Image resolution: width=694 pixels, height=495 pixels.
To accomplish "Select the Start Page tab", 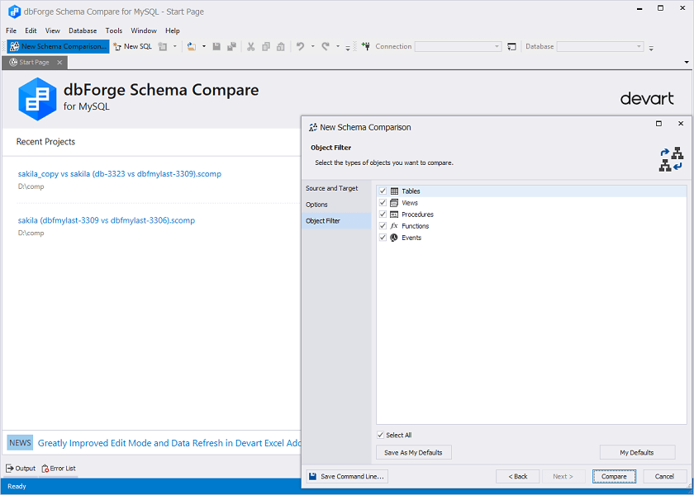I will click(x=35, y=63).
